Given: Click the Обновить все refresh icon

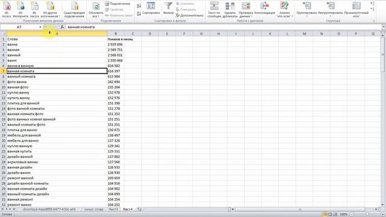Looking at the screenshot, I should pyautogui.click(x=96, y=6).
